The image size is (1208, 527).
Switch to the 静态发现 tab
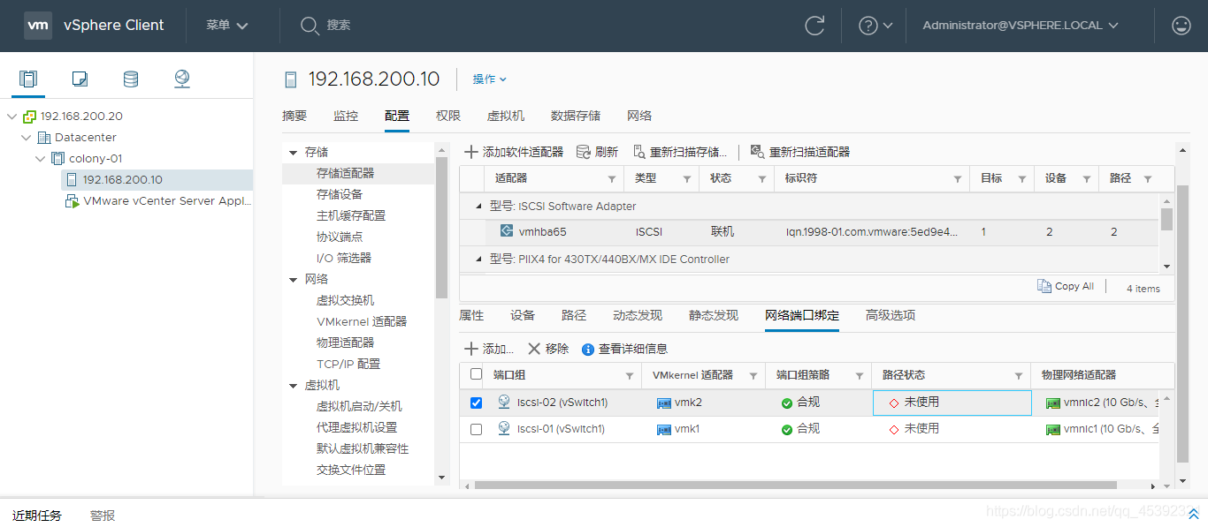pos(714,315)
